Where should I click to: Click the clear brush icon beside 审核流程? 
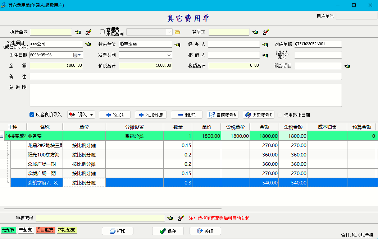point(181,218)
